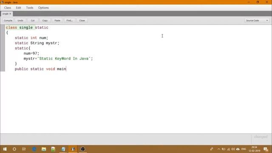Click the editor's left line margin
This screenshot has height=153, width=272.
3,48
